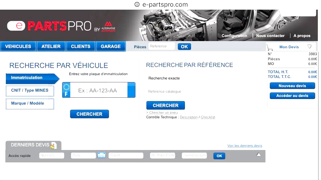321x180 pixels.
Task: Open the calendar date picker icon
Action: click(102, 155)
